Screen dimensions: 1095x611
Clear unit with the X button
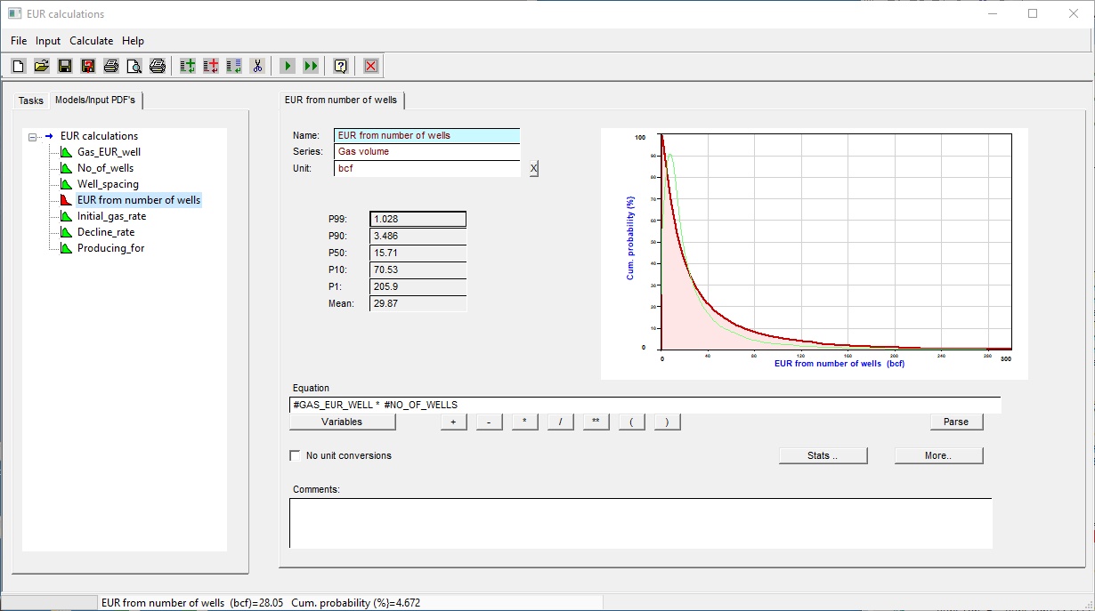(x=533, y=169)
